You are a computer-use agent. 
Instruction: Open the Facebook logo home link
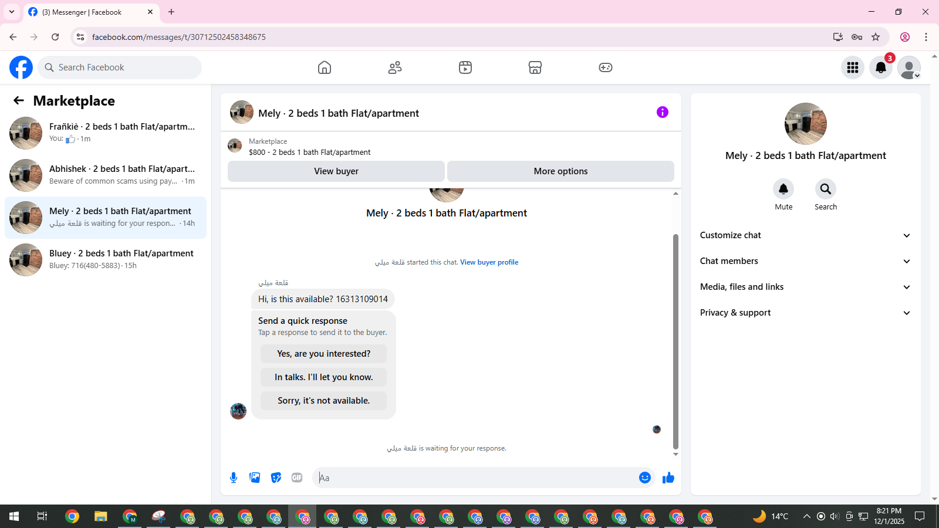(x=21, y=67)
